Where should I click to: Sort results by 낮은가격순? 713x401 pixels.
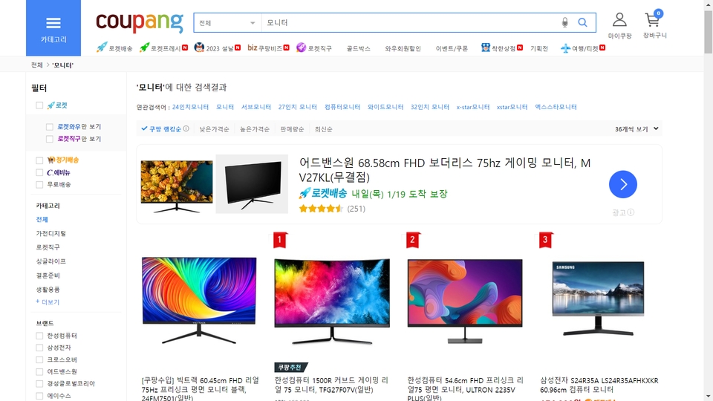[x=214, y=129]
